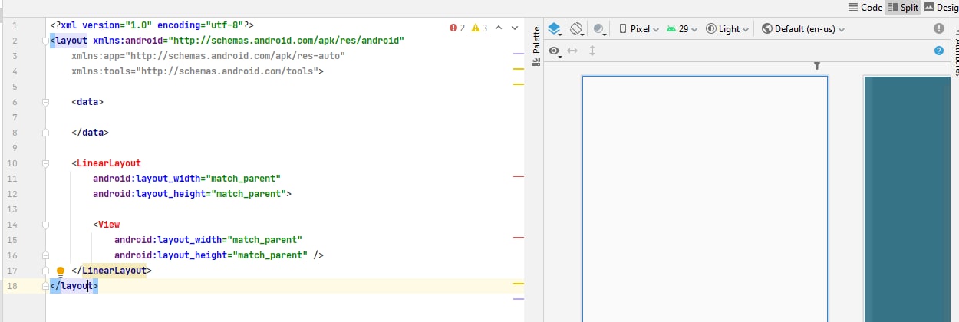This screenshot has width=959, height=322.
Task: Click the filter funnel icon above preview
Action: click(817, 67)
